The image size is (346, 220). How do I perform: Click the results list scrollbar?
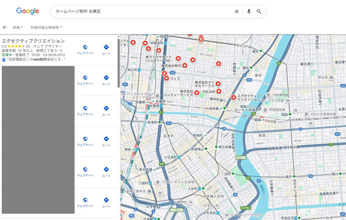pos(119,63)
